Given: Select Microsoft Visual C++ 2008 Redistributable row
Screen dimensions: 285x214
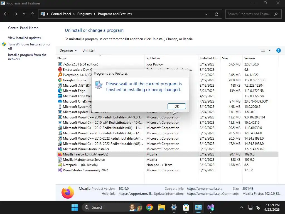Looking at the screenshot, I should [167, 117].
